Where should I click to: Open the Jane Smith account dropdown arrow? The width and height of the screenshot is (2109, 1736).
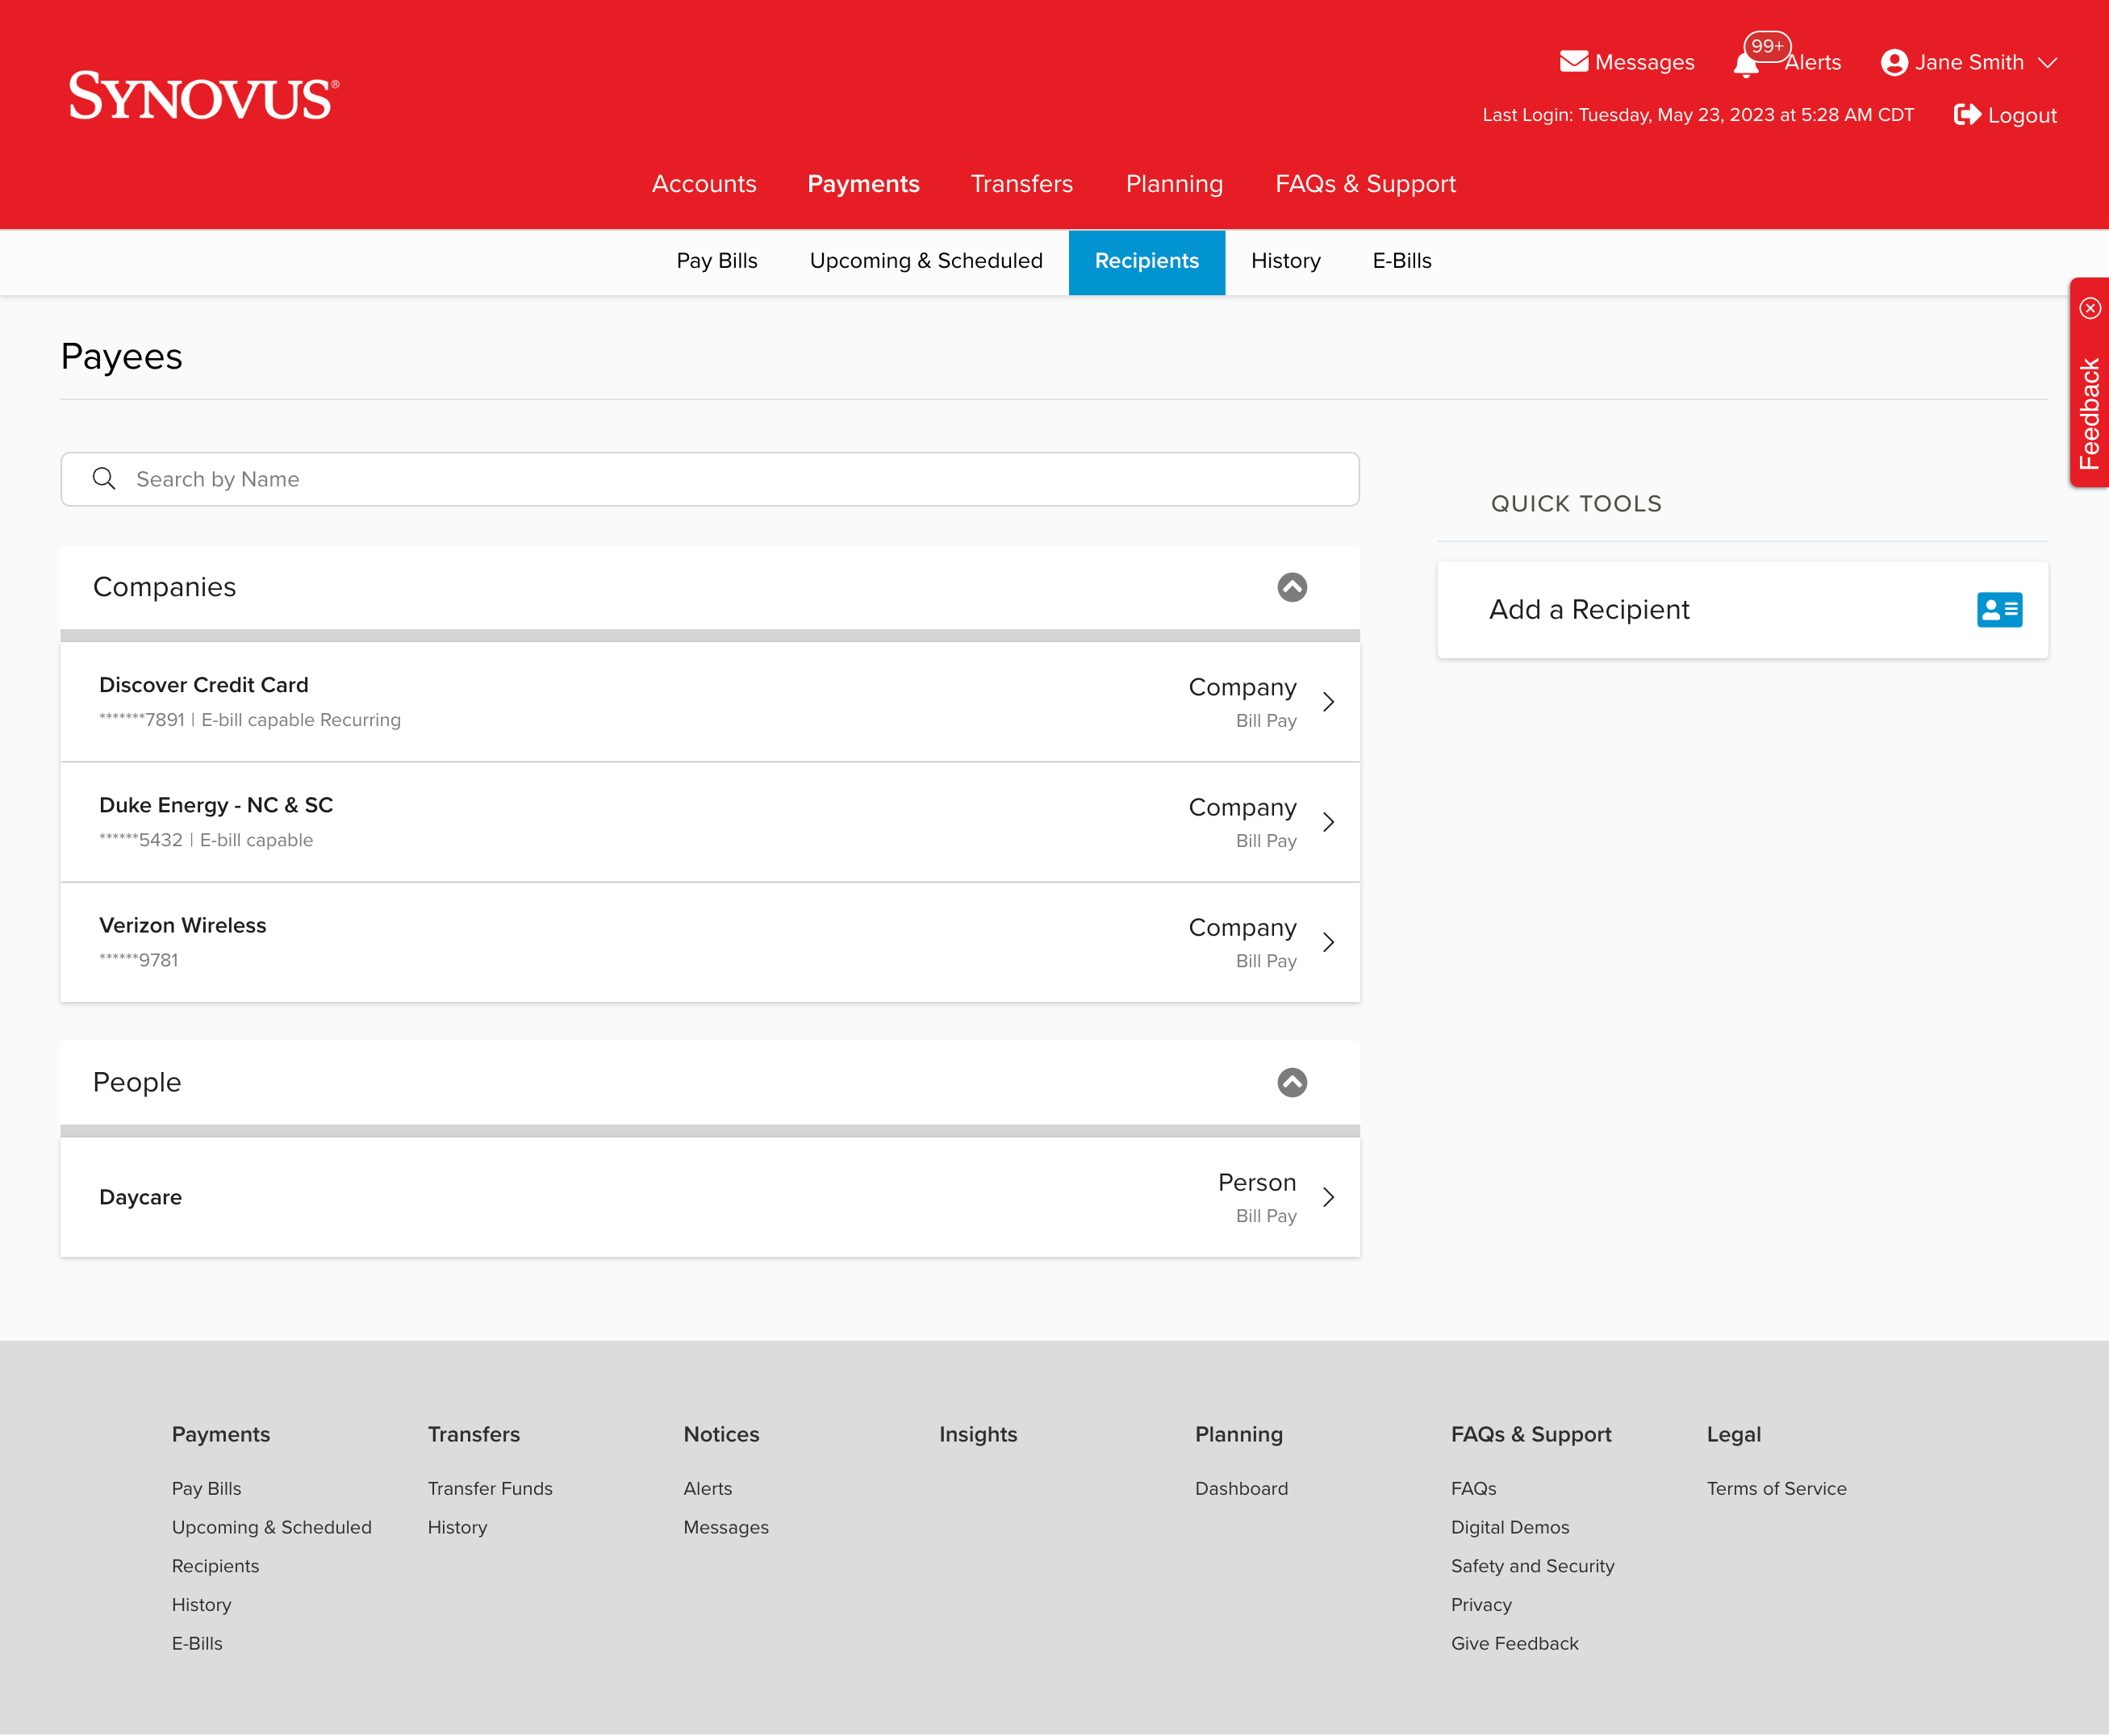[x=2047, y=62]
